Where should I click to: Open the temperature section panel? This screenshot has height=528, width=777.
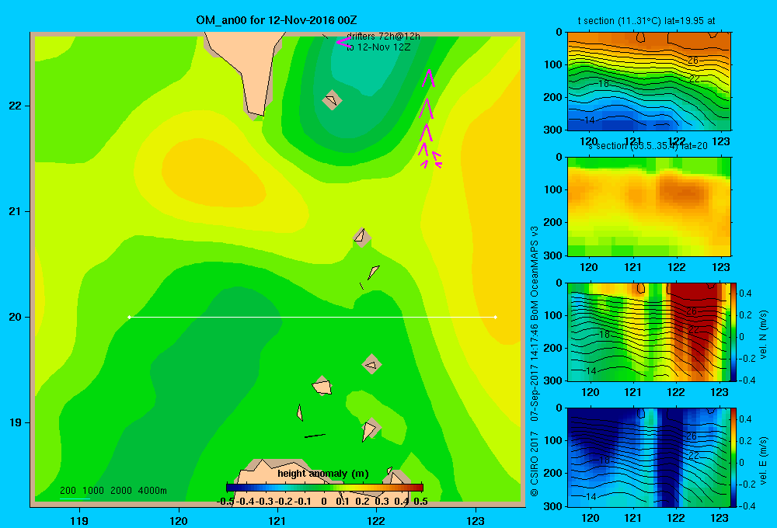(x=649, y=82)
